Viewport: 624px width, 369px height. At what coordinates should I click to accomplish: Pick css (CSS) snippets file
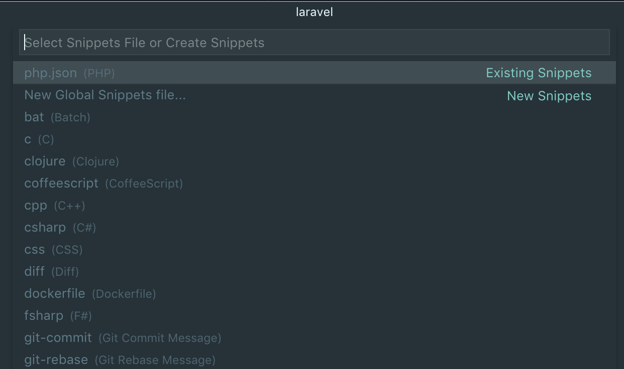[53, 250]
